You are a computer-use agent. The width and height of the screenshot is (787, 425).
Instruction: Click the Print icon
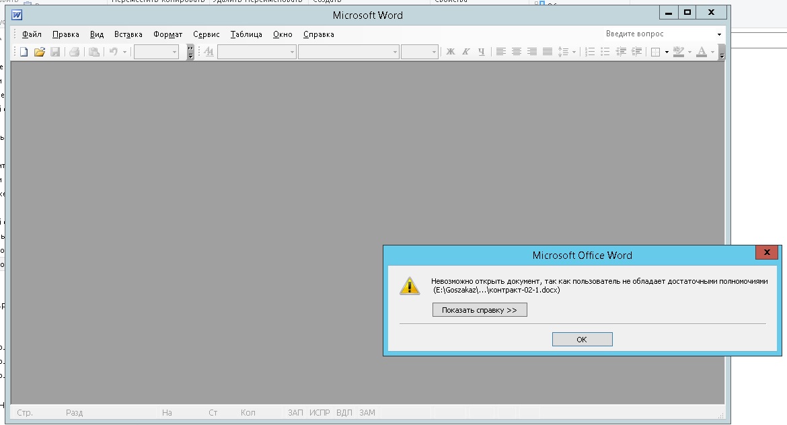tap(74, 52)
